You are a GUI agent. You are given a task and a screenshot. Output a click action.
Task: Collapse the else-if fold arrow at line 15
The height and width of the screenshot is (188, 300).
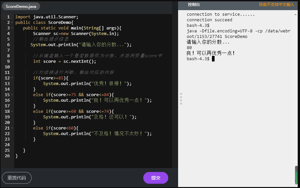(x=12, y=94)
